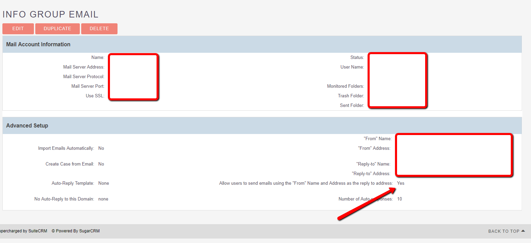
Task: Click the Use SSL: label
Action: [95, 96]
